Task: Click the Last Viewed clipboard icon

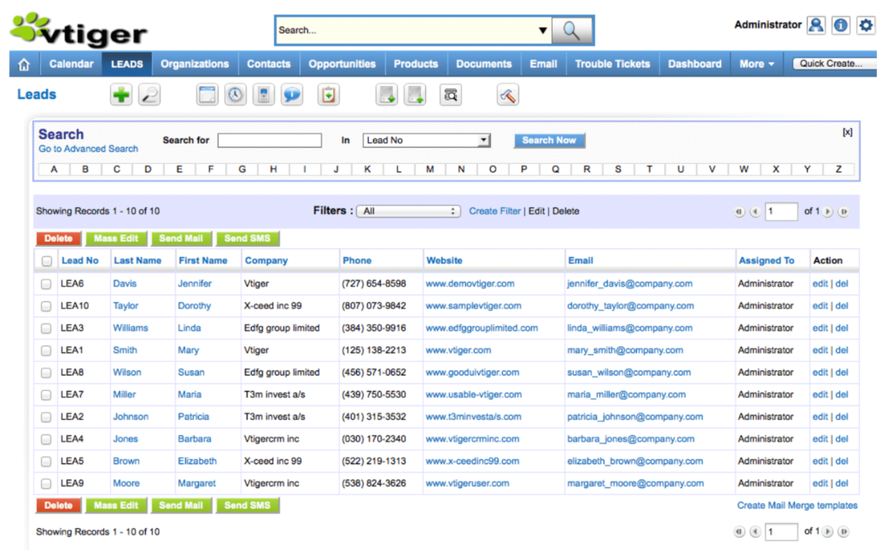Action: (328, 95)
